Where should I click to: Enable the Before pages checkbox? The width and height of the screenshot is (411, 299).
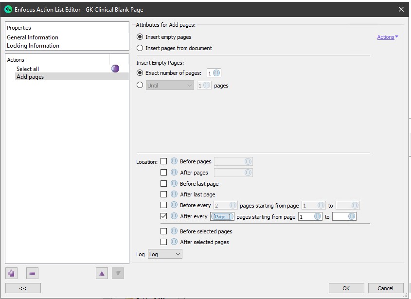(164, 161)
